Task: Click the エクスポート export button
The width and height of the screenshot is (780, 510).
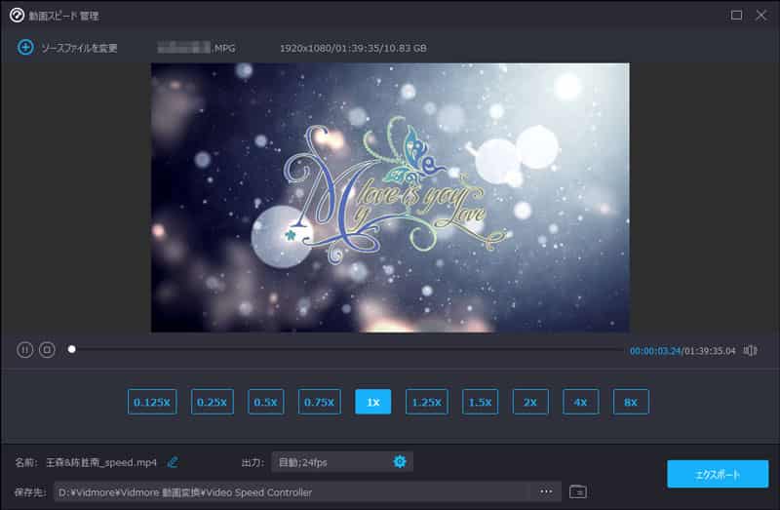Action: click(x=717, y=475)
